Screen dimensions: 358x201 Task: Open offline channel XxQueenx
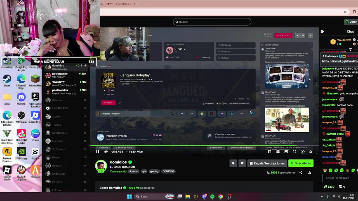coord(66,149)
